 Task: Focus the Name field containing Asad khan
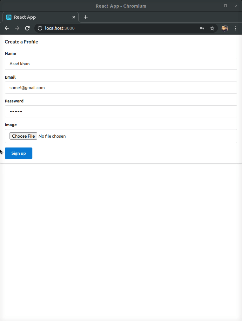pyautogui.click(x=121, y=64)
